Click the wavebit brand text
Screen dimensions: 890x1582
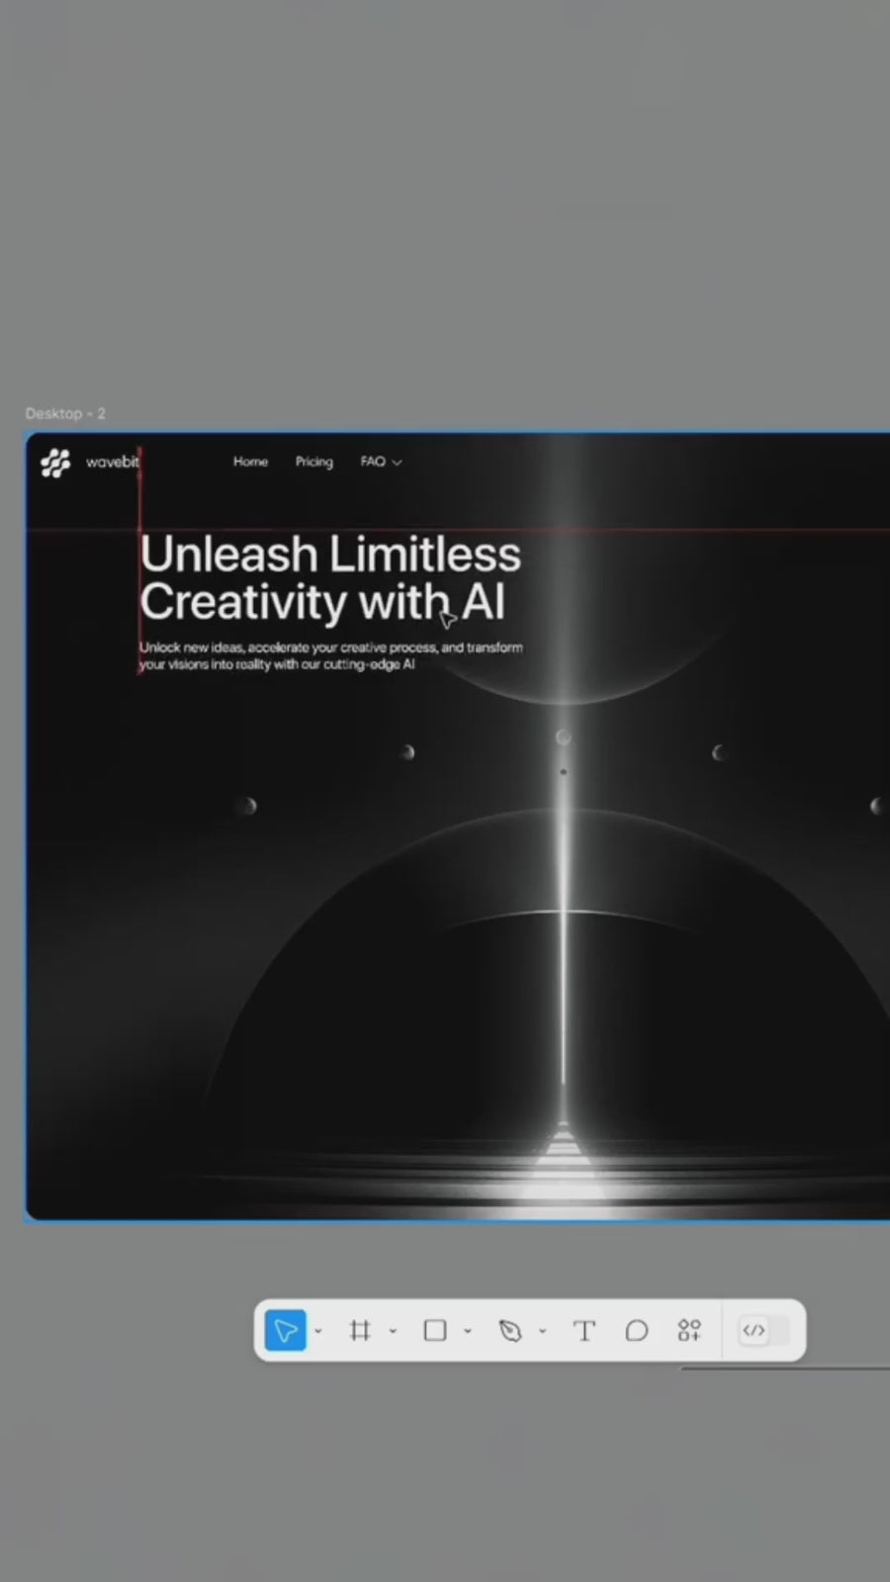click(112, 462)
